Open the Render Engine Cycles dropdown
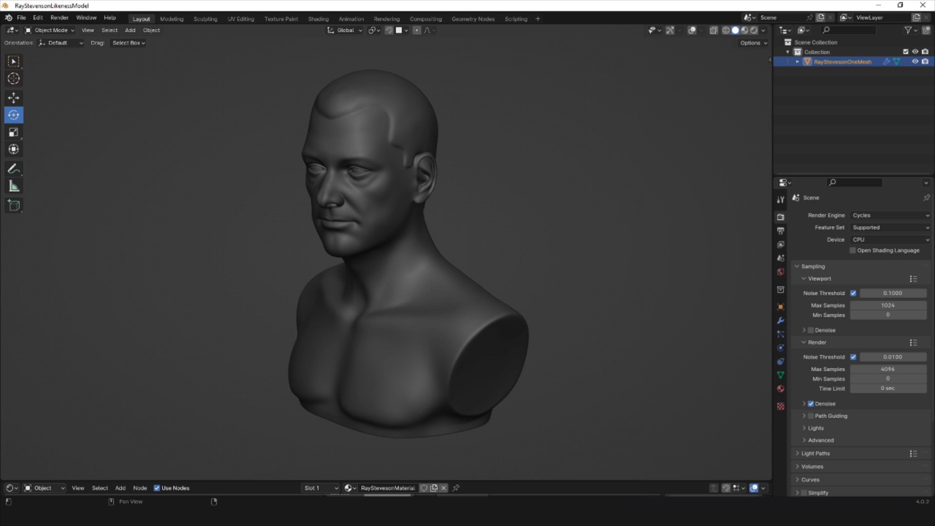Screen dimensions: 935x526 tap(891, 215)
